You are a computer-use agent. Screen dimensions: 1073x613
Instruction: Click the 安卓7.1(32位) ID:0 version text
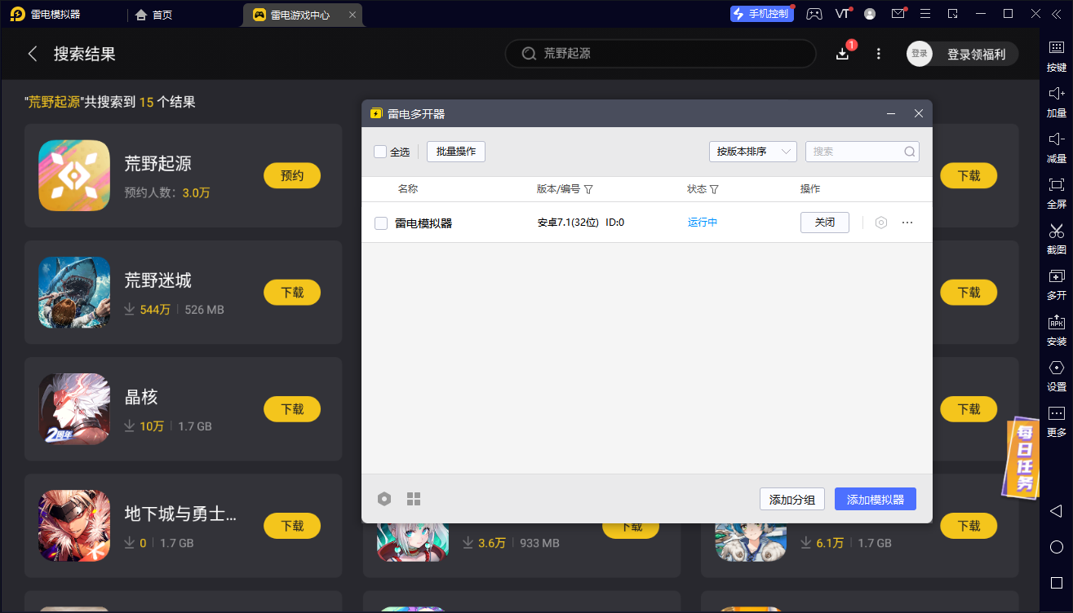click(x=581, y=223)
